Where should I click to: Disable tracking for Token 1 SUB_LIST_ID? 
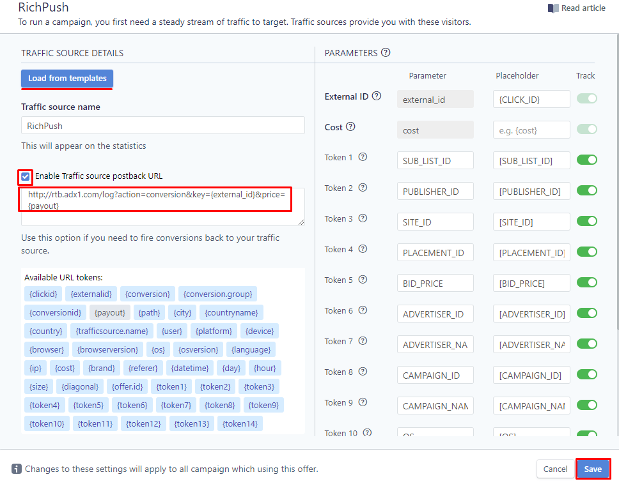586,160
